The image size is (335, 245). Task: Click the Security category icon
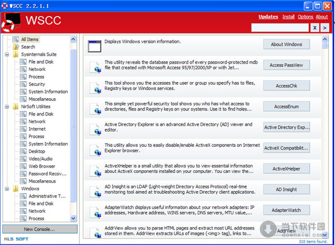(x=23, y=84)
